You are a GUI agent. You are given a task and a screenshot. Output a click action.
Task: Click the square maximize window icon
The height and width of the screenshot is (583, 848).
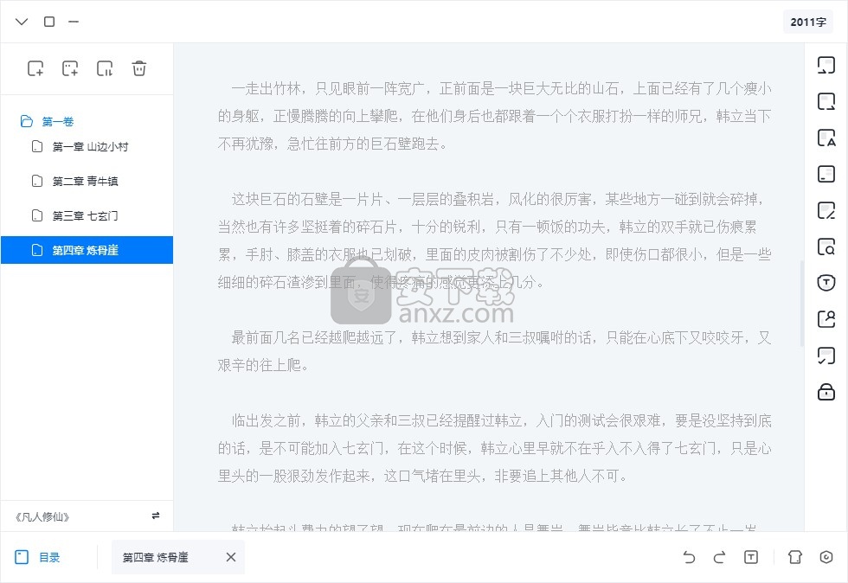coord(49,22)
